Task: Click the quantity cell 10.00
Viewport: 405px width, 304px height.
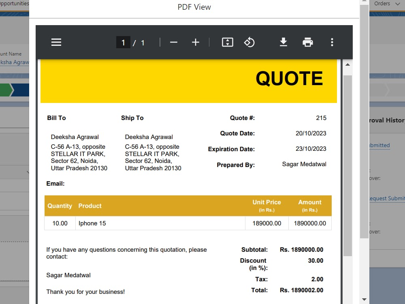Action: pyautogui.click(x=60, y=223)
